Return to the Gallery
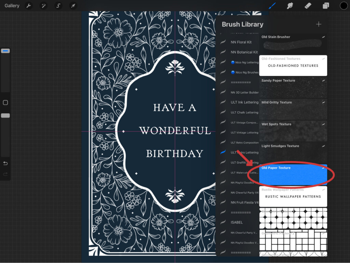This screenshot has height=263, width=350. coord(12,6)
